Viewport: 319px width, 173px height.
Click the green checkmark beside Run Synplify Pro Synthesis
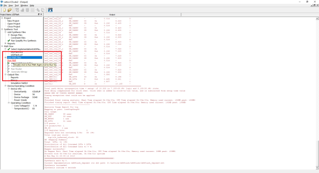tap(9, 40)
